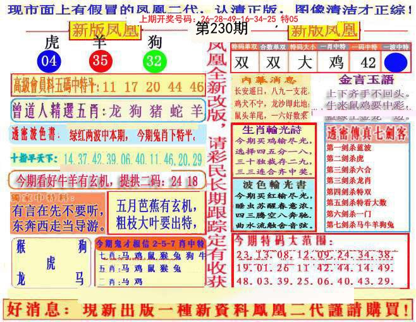Click the line '有言在先不要听'
Image resolution: width=416 pixels, height=322 pixels.
(58, 212)
